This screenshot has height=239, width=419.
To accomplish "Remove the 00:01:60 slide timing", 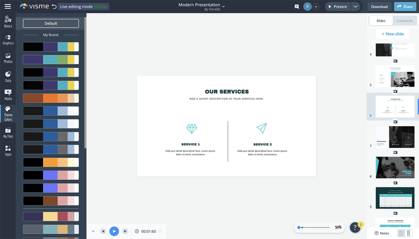I will click(x=159, y=231).
